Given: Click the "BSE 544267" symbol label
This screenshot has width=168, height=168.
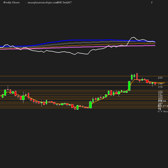Looking at the screenshot, I should coord(65,3).
